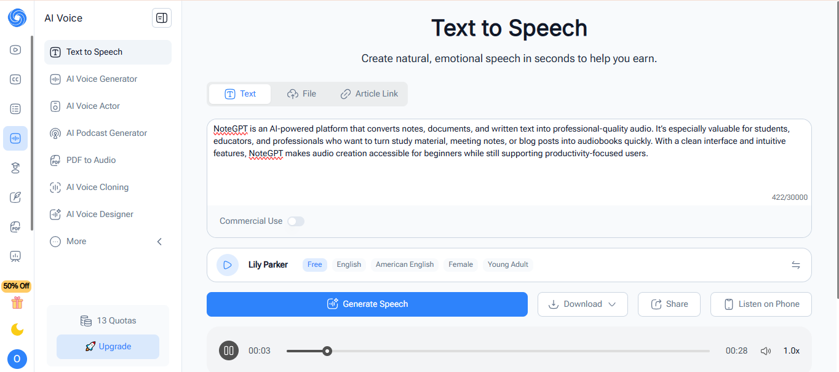The height and width of the screenshot is (372, 839).
Task: Click the Generate Speech button
Action: point(367,304)
